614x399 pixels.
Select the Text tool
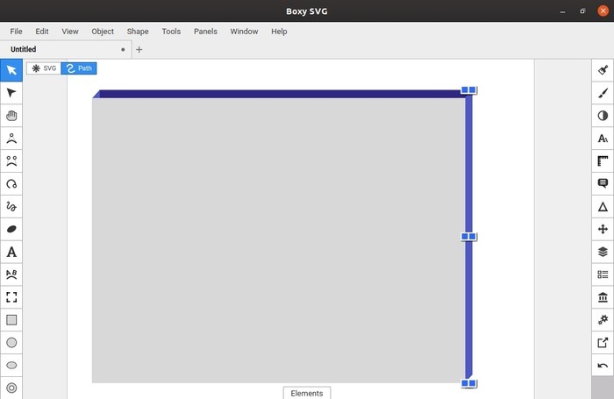11,252
